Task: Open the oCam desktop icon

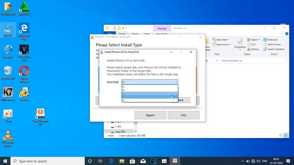Action: 8,115
